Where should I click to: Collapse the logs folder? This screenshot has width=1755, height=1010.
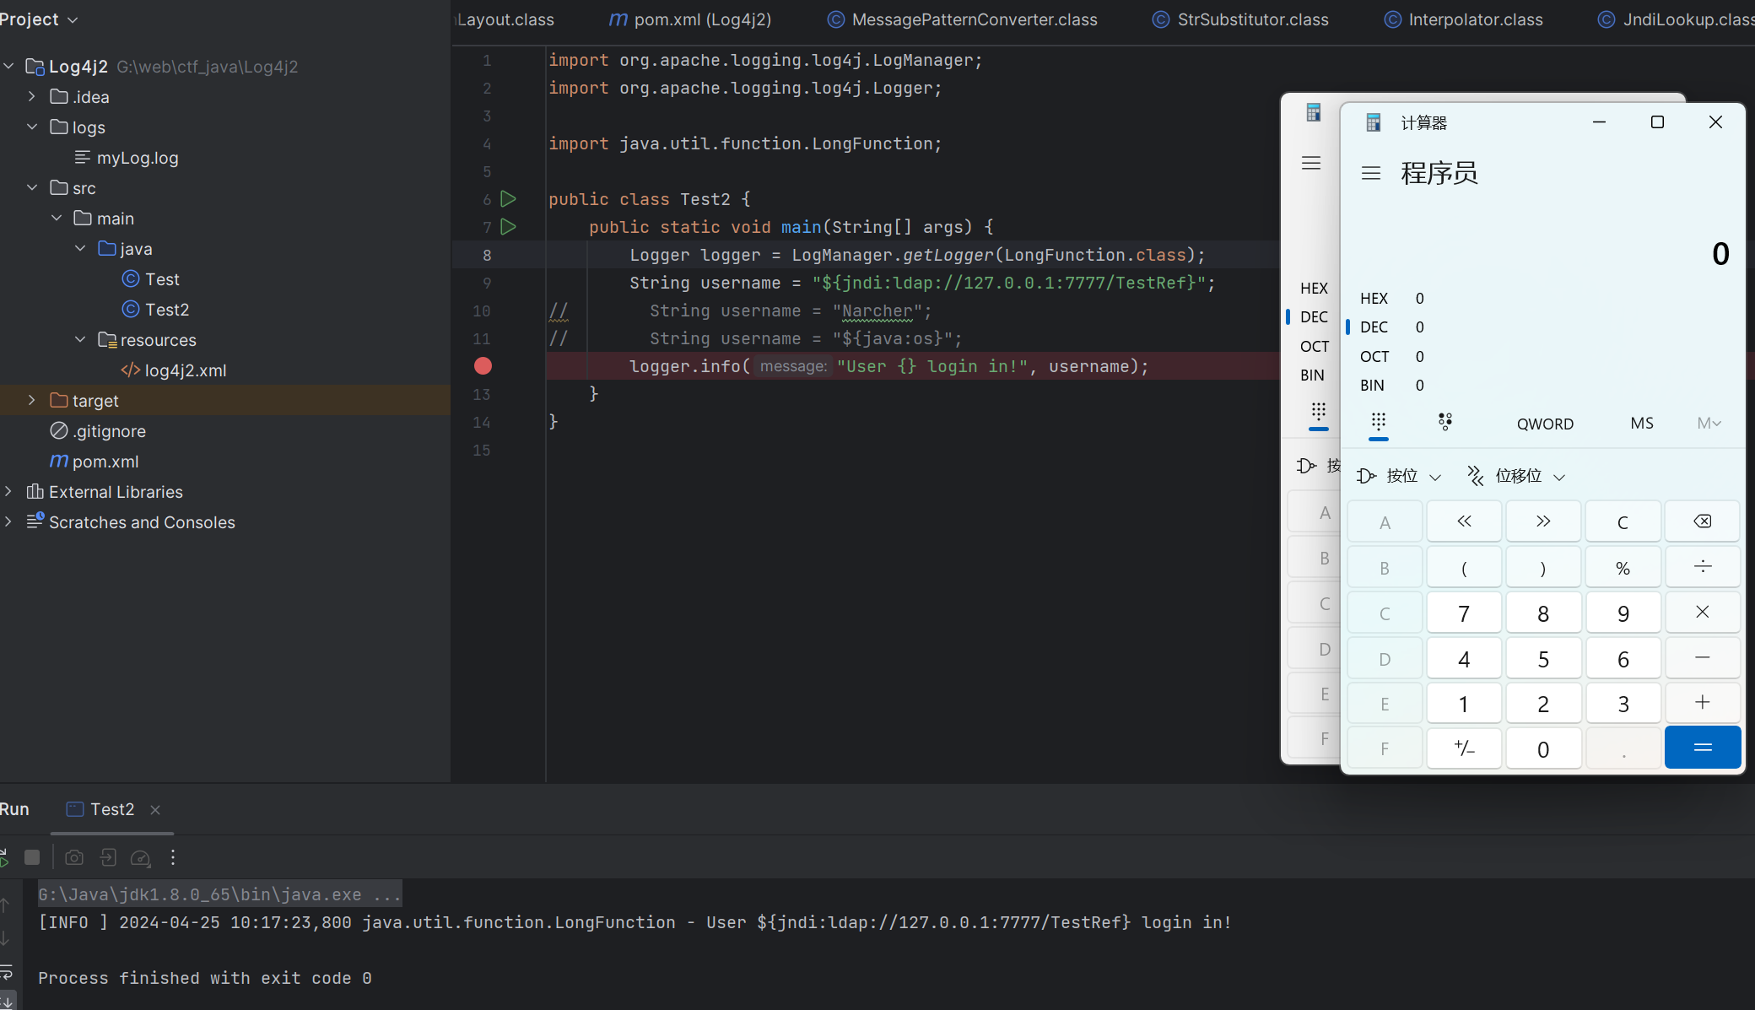pos(31,127)
